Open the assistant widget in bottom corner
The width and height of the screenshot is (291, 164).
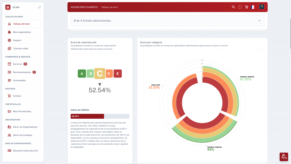coord(284,157)
